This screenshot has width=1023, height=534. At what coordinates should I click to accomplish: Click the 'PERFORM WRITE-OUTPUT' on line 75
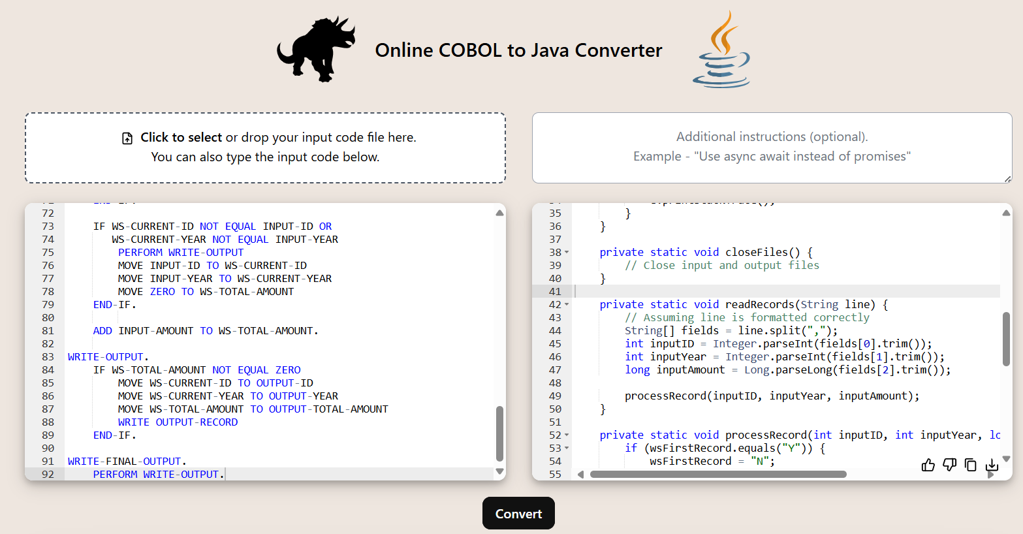click(x=181, y=253)
